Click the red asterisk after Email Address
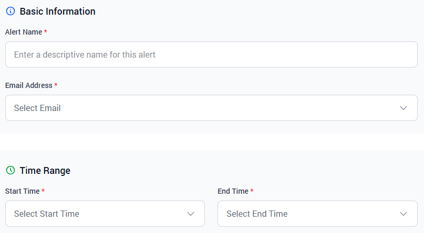 [x=56, y=85]
